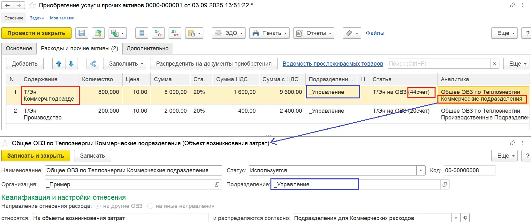Image resolution: width=531 pixels, height=222 pixels.
Task: Switch to the Основное tab of the document
Action: tap(19, 48)
